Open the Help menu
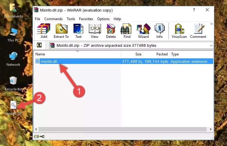Viewport: 227px width, 146px height. [x=117, y=19]
